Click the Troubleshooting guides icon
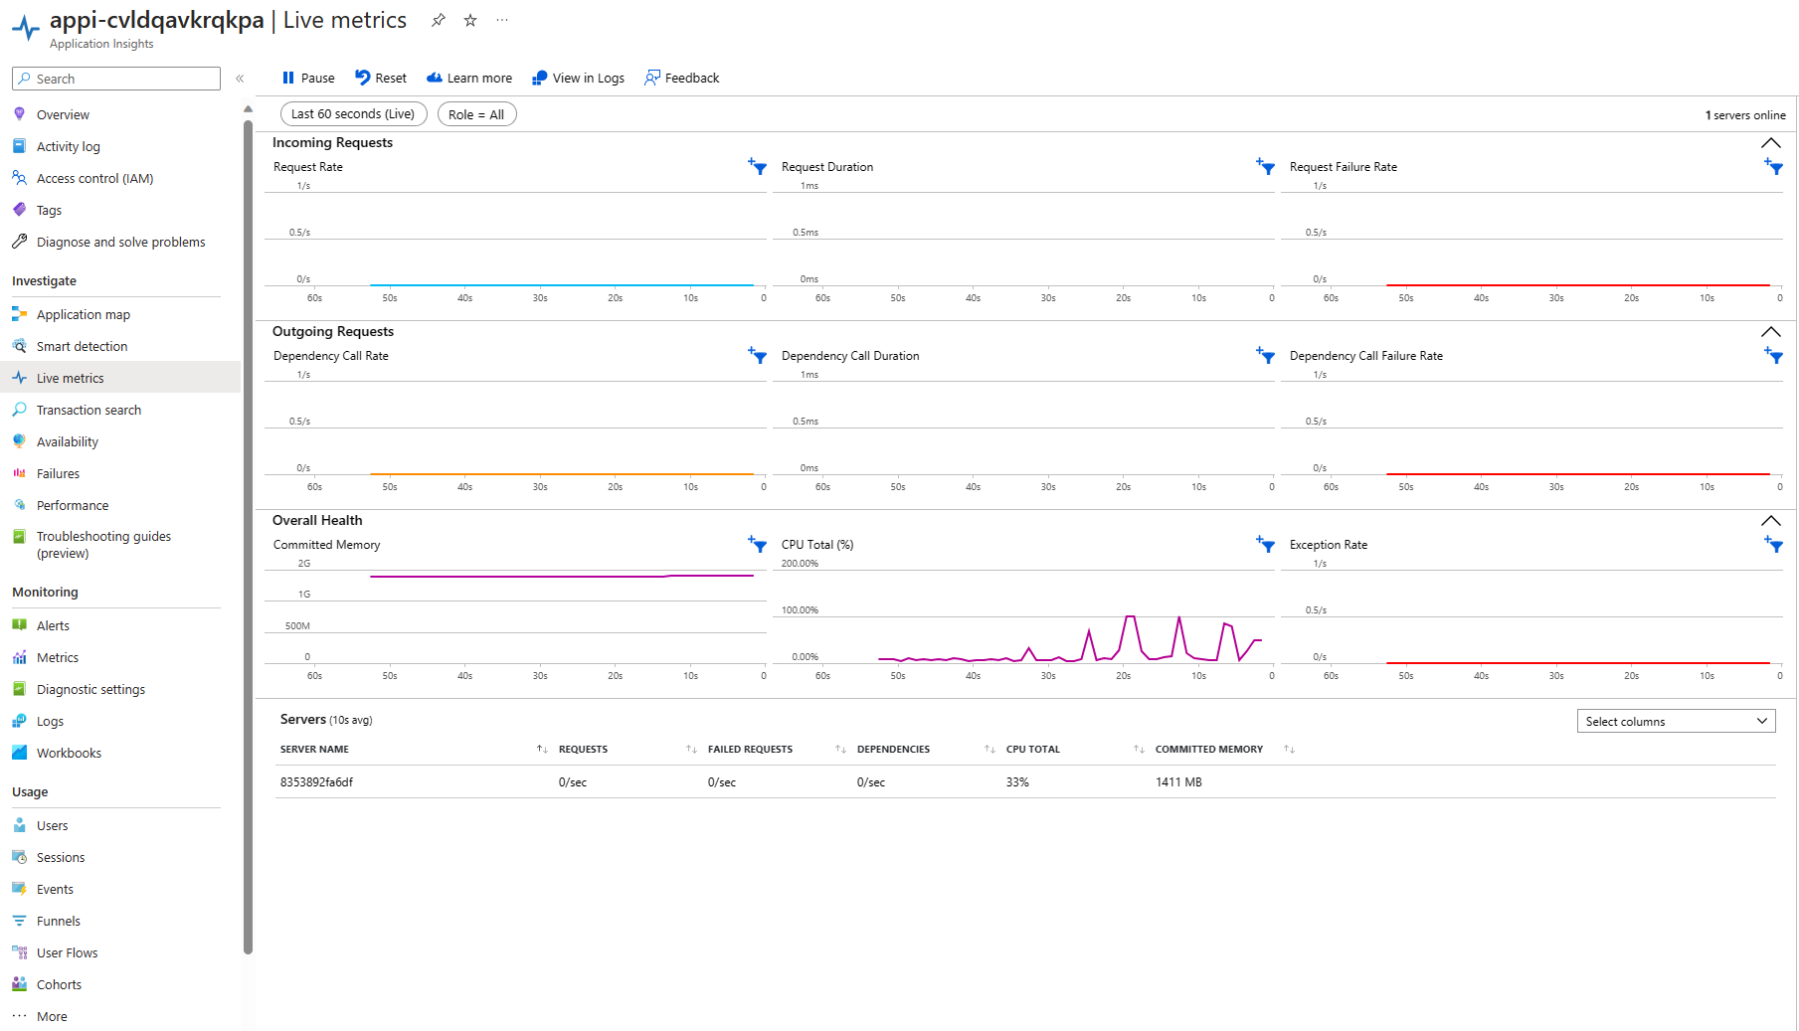1799x1031 pixels. 19,536
